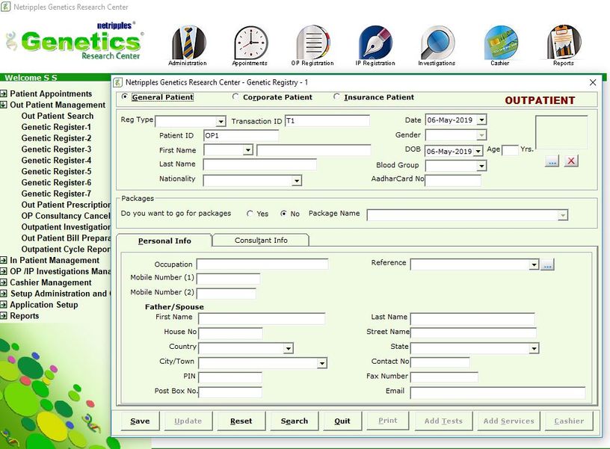Image resolution: width=610 pixels, height=449 pixels.
Task: Open the Date picker dropdown
Action: pyautogui.click(x=481, y=120)
